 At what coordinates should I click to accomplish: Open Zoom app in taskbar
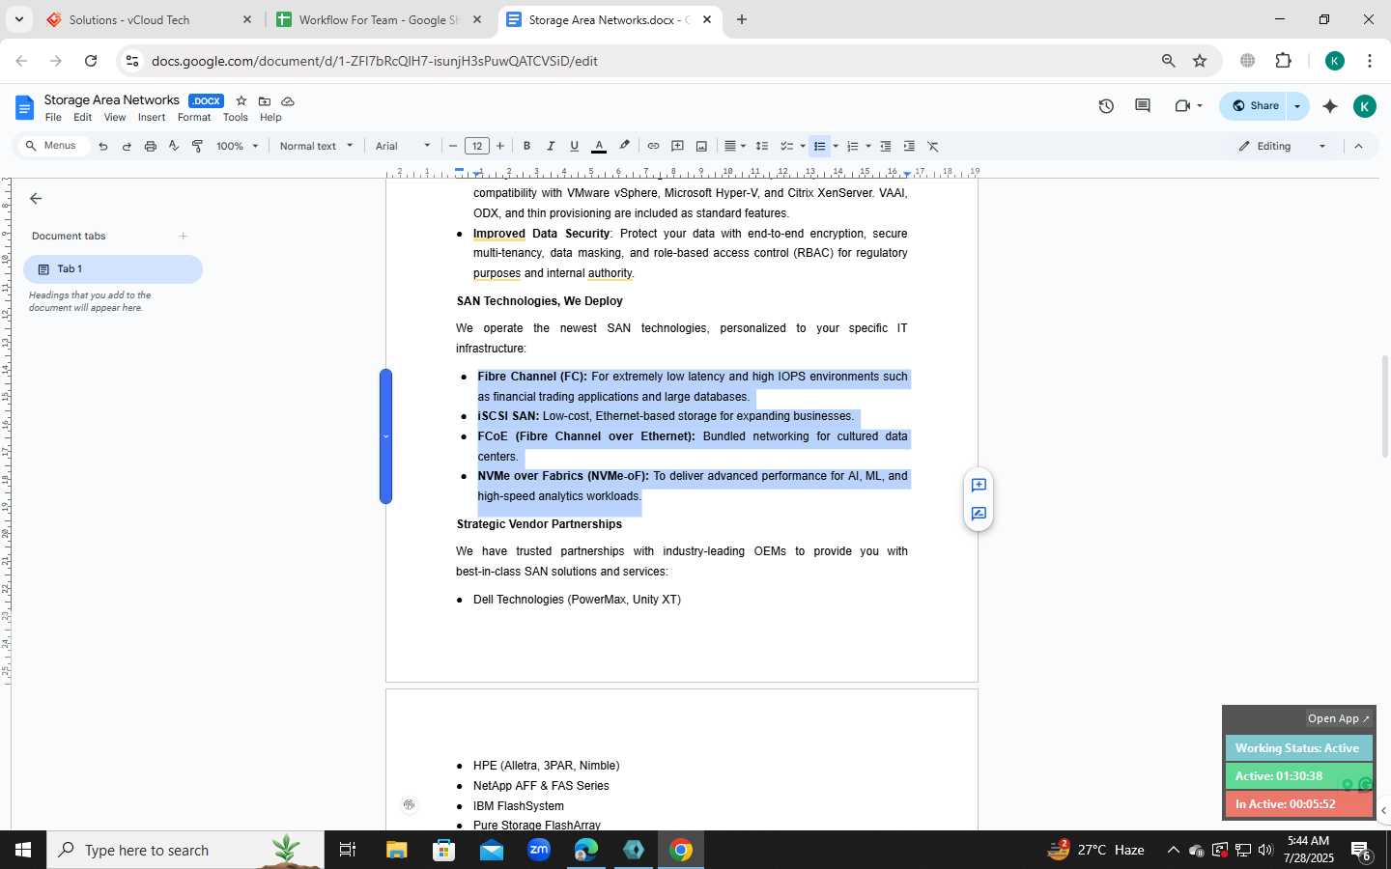coord(539,850)
